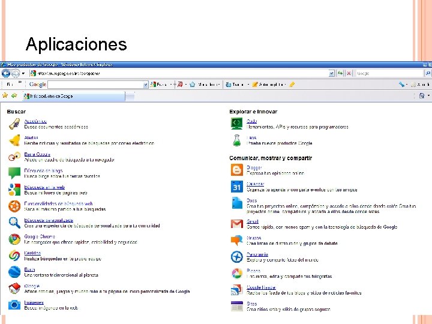Open the Google Chrome link
The height and width of the screenshot is (324, 432).
[x=40, y=236]
